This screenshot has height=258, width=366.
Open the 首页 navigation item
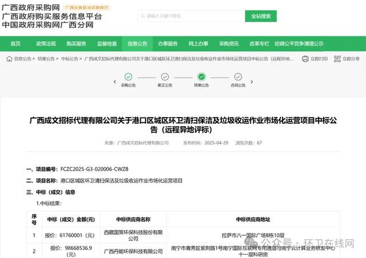point(15,43)
